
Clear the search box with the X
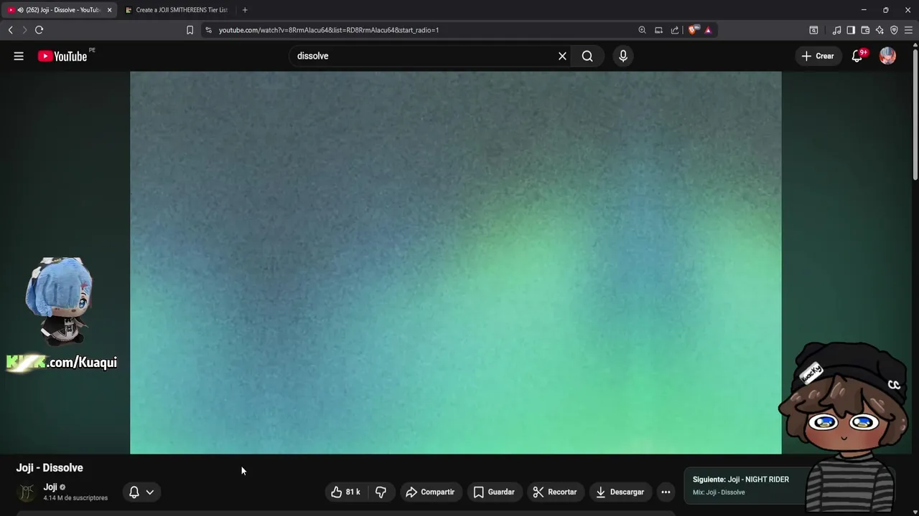tap(562, 56)
